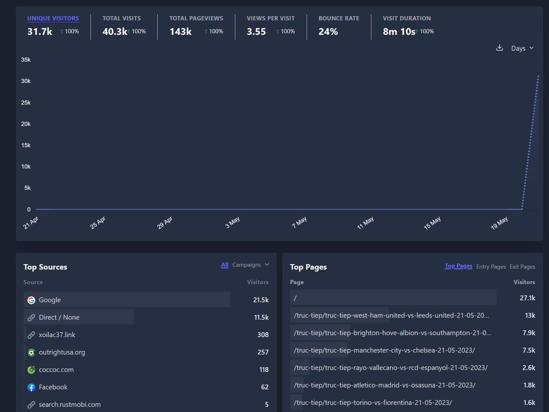Viewport: 549px width, 412px height.
Task: Select the coccoc.com browser icon
Action: pos(31,370)
